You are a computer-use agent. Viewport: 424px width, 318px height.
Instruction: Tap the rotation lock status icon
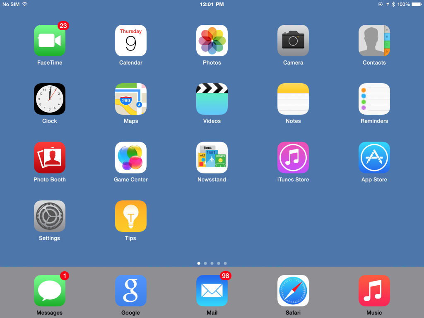[x=380, y=4]
